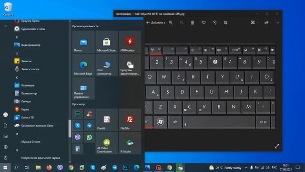The height and width of the screenshot is (172, 305).
Task: Click the fullscreen arrows in Photos window
Action: tap(277, 146)
